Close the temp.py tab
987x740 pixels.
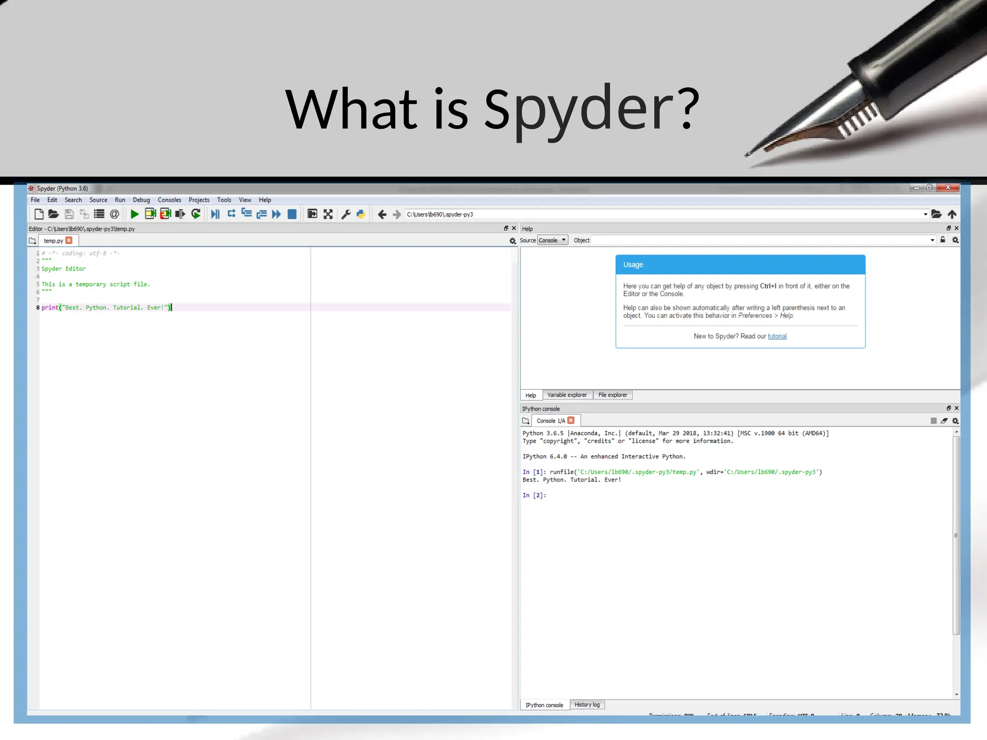[69, 240]
